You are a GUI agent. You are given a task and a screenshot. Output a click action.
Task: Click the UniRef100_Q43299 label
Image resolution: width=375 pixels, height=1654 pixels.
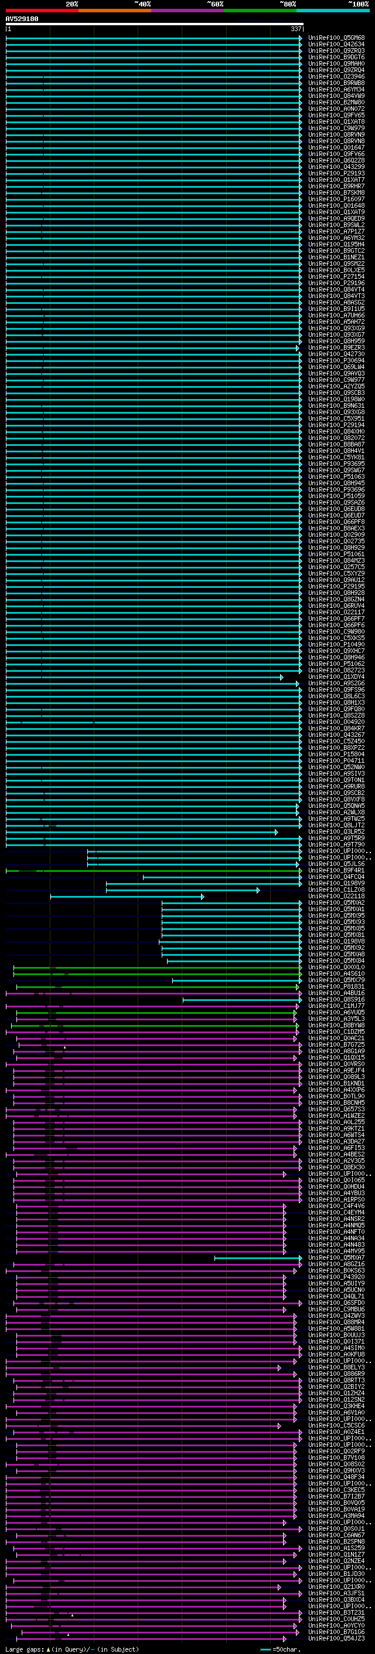point(336,167)
